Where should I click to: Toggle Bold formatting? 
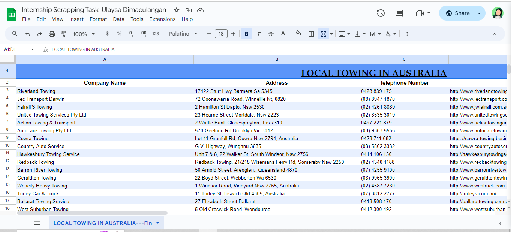246,34
